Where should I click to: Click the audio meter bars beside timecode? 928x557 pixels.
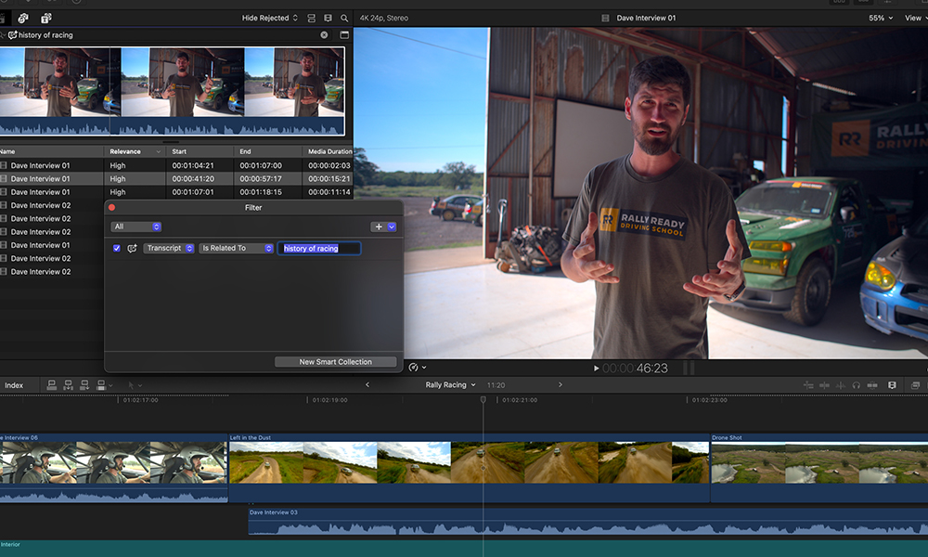coord(690,369)
